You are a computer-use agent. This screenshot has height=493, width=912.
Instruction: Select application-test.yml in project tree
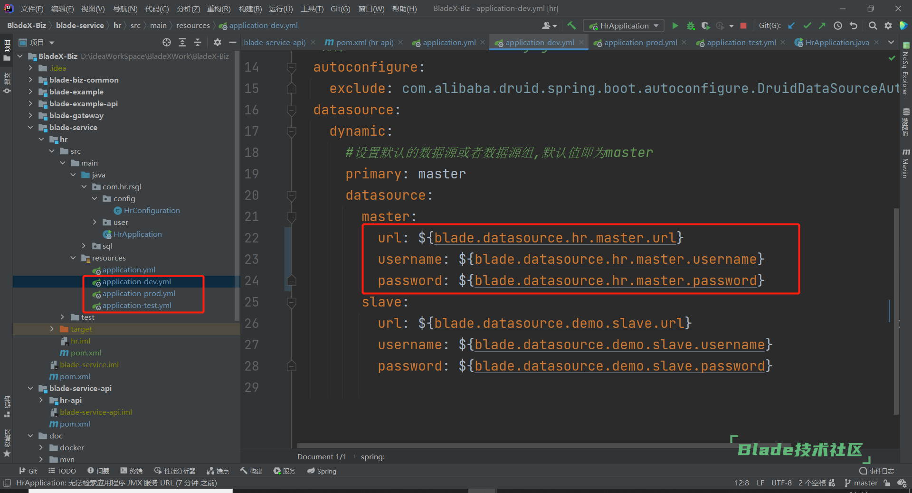137,305
